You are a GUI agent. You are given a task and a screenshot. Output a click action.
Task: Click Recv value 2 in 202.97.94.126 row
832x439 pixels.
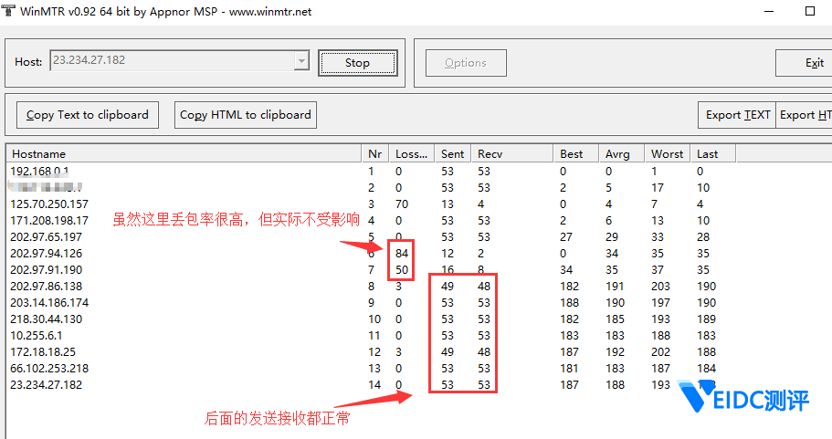click(x=480, y=254)
